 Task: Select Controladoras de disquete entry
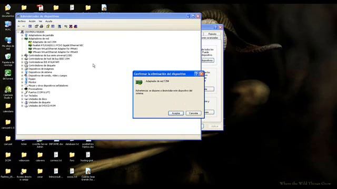tap(42, 66)
